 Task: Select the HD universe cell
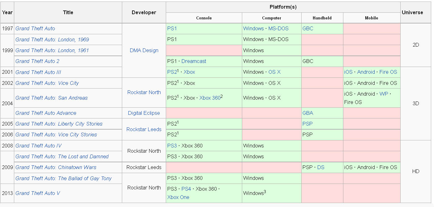click(x=416, y=171)
